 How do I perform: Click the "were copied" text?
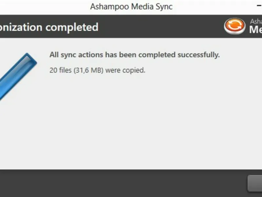tap(125, 70)
